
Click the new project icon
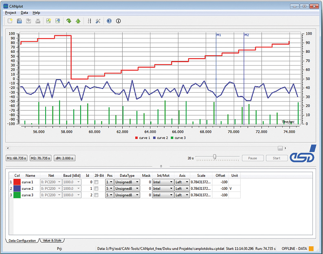10,21
